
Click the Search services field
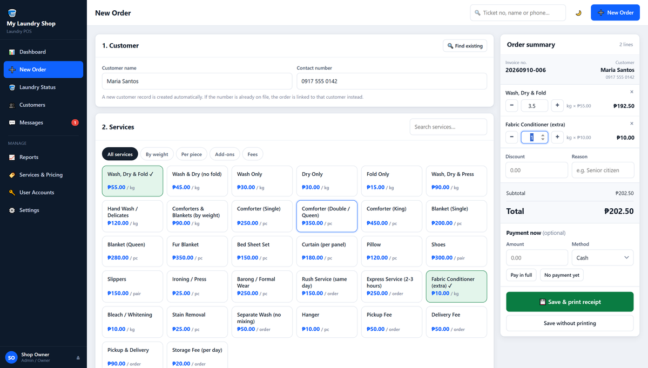coord(448,127)
